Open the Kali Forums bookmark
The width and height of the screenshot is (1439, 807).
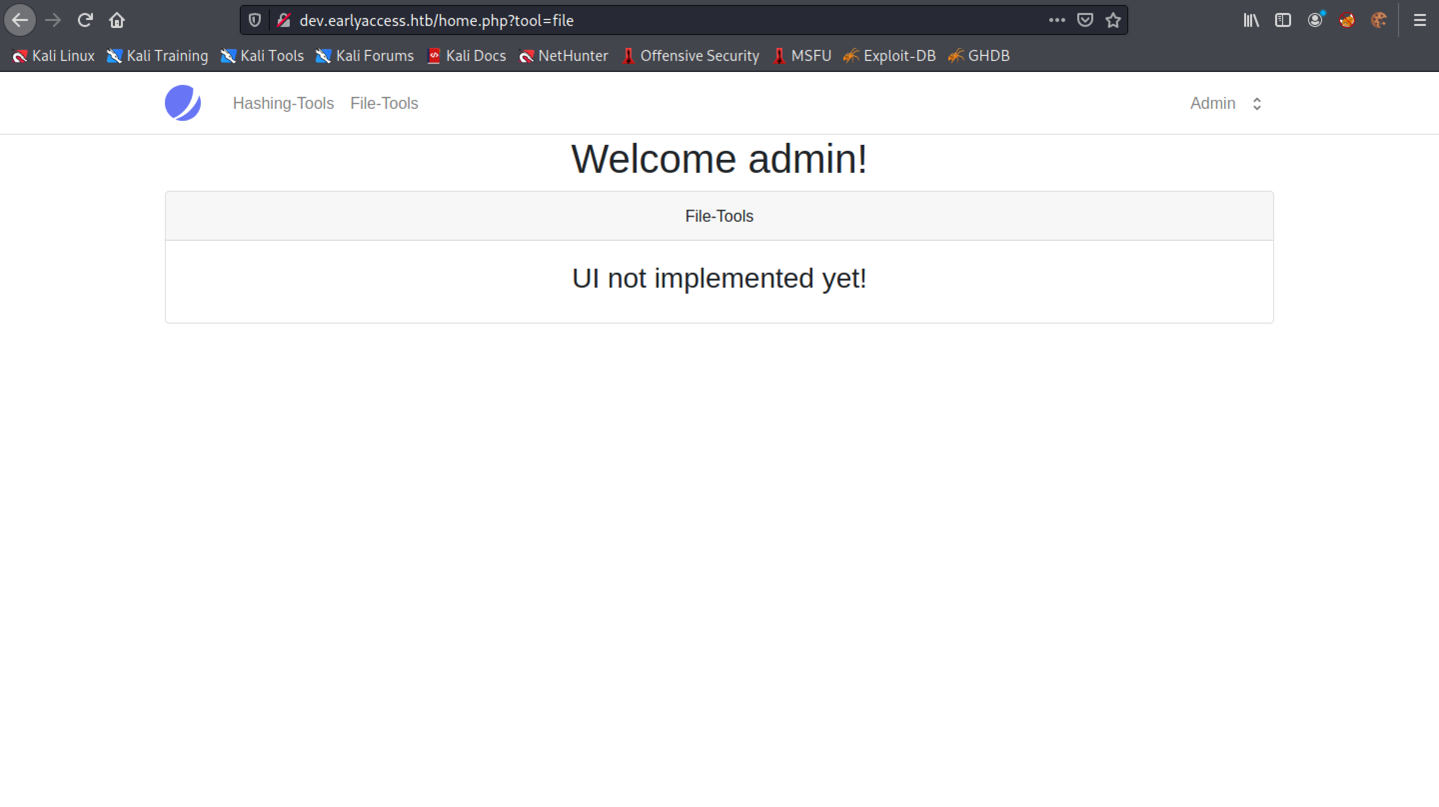tap(365, 56)
